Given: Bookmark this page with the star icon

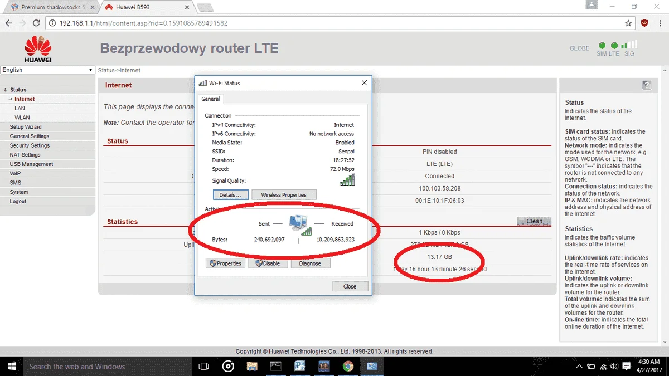Looking at the screenshot, I should 628,23.
